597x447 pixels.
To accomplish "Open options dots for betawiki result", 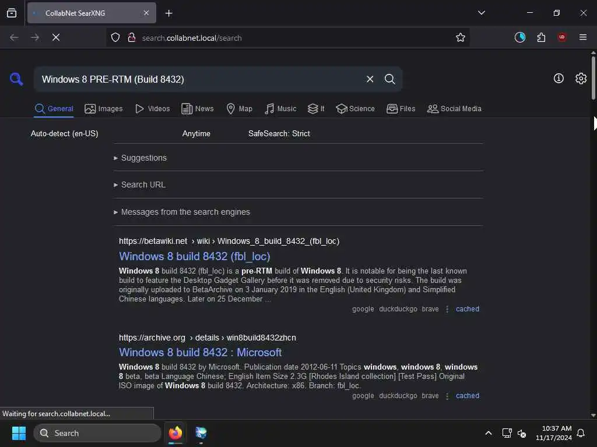I will coord(447,309).
